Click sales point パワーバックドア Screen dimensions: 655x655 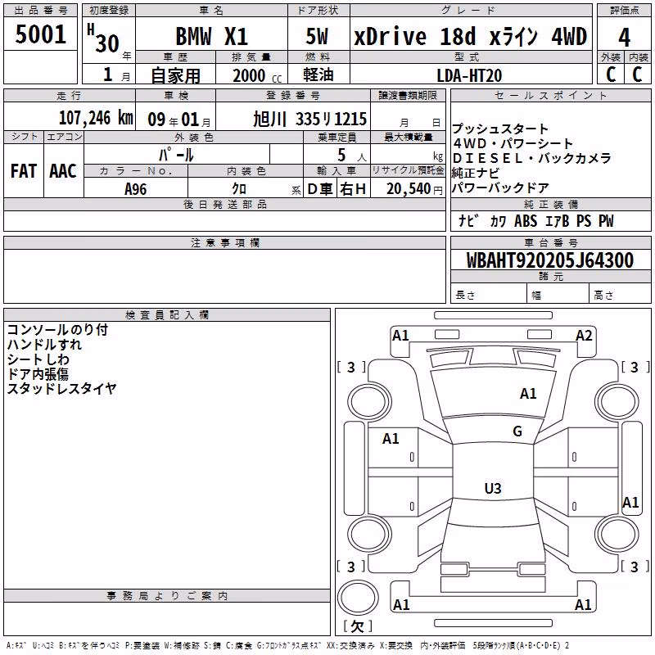[500, 187]
